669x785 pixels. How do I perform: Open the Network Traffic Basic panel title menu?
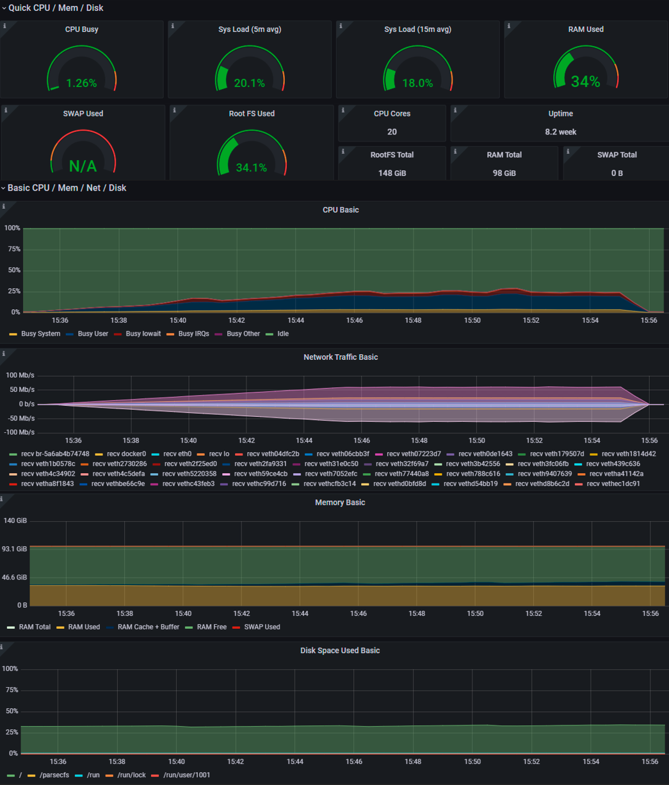click(340, 357)
